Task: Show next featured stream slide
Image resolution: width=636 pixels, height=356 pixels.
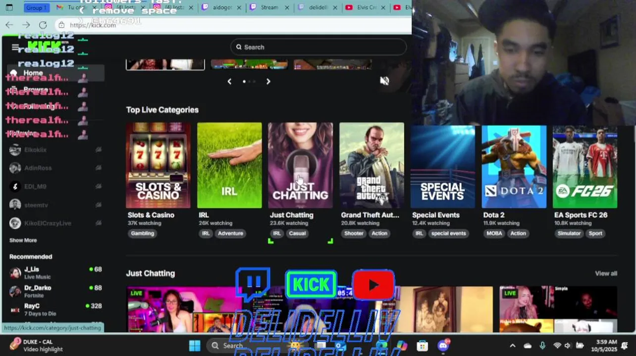Action: click(268, 81)
